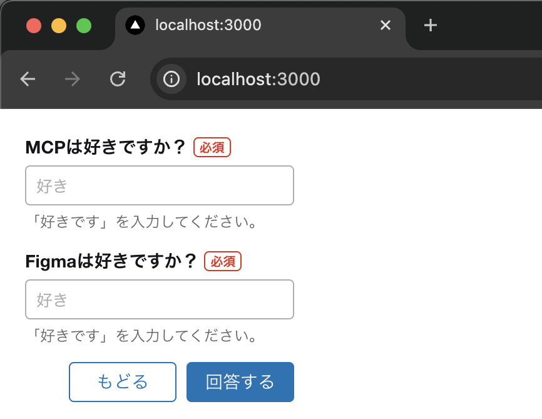Click hint text under MCP input

[143, 222]
